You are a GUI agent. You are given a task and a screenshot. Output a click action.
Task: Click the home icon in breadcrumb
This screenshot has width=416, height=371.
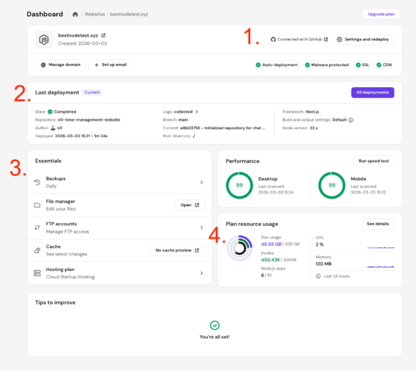coord(75,14)
